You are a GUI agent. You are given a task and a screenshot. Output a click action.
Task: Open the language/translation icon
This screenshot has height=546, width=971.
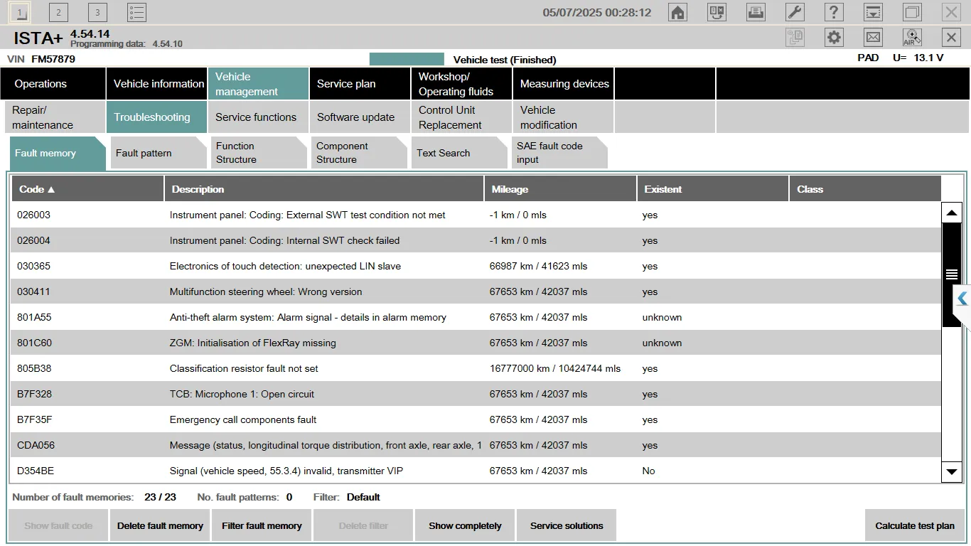point(717,12)
